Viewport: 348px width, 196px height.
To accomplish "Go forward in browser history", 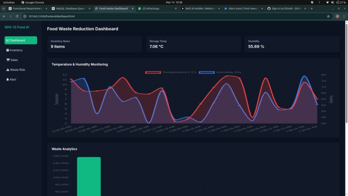I will (x=10, y=16).
